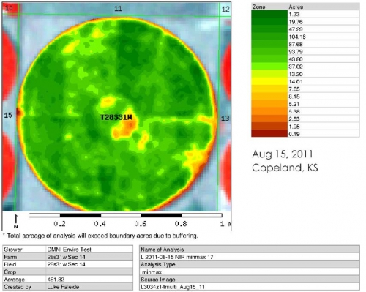Click the Acreage value 481.82
The width and height of the screenshot is (366, 292).
56,280
